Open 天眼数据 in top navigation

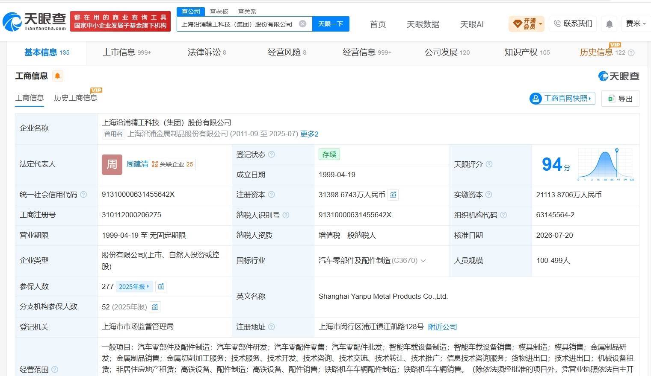(423, 24)
